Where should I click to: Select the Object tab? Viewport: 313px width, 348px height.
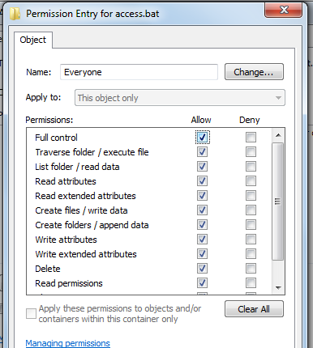[33, 40]
